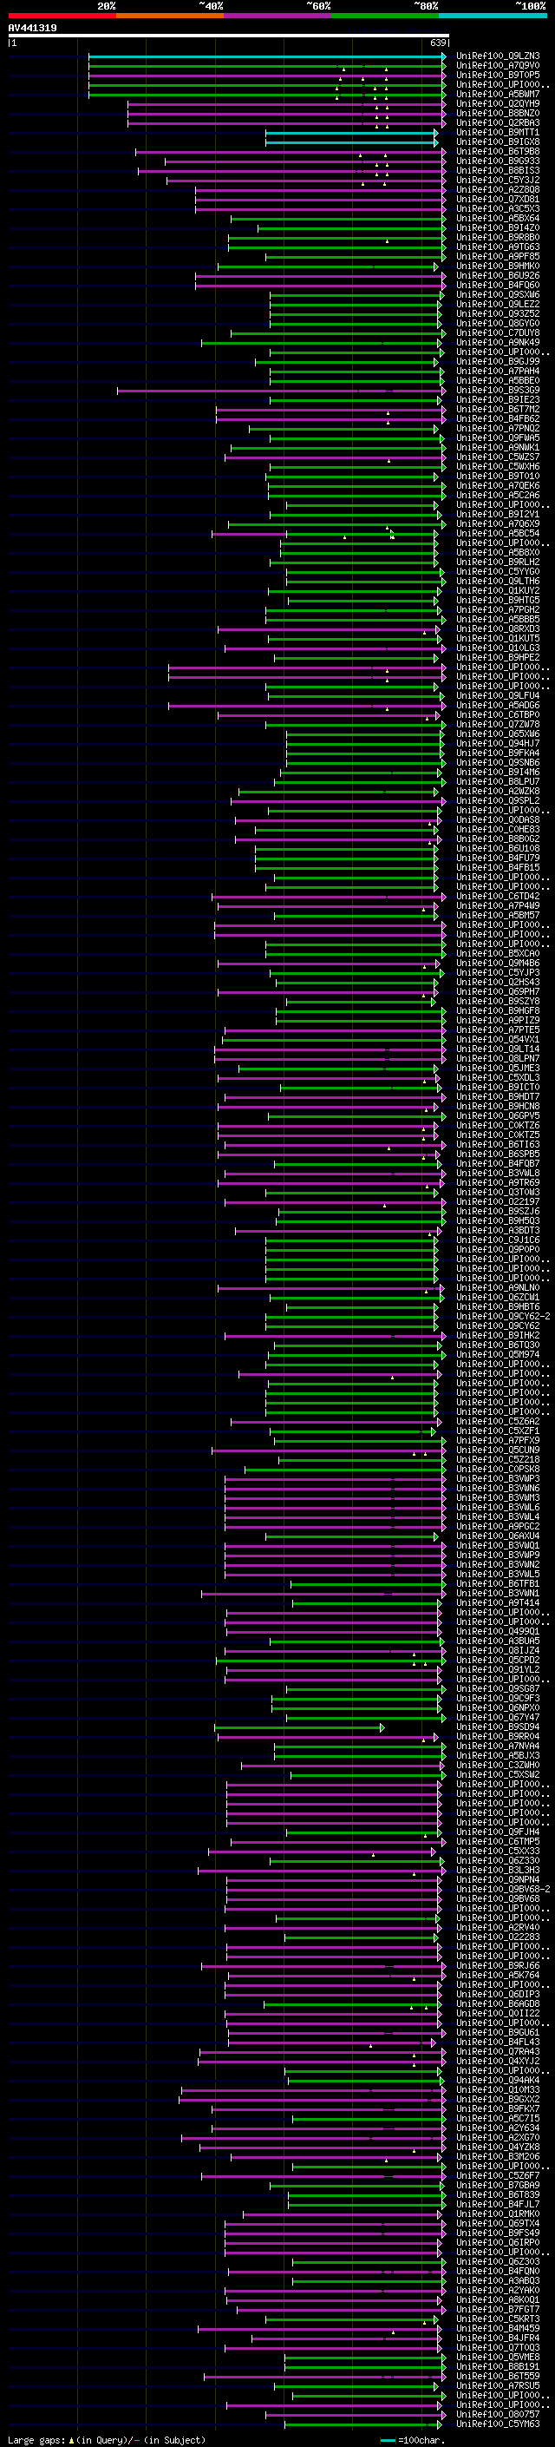Click the UniRef100_Q9SXW6 label
The width and height of the screenshot is (555, 2447).
[x=498, y=294]
